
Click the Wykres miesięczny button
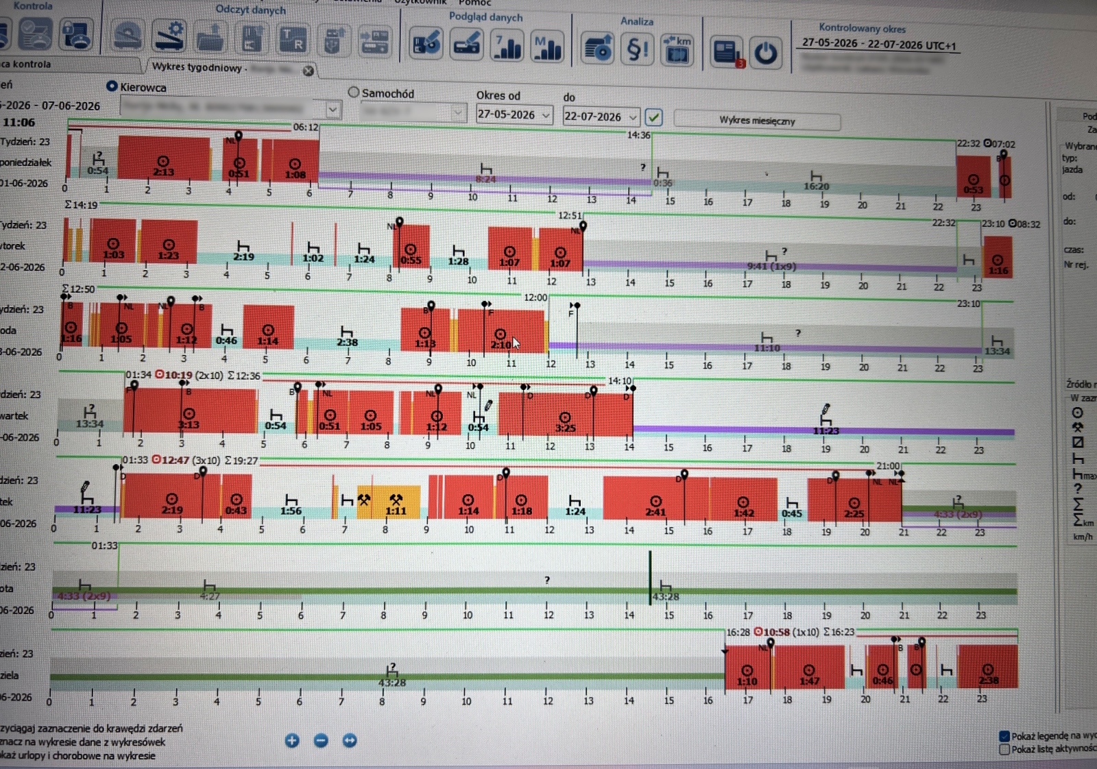757,121
